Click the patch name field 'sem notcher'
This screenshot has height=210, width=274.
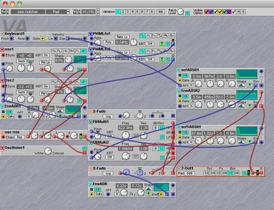pos(28,12)
